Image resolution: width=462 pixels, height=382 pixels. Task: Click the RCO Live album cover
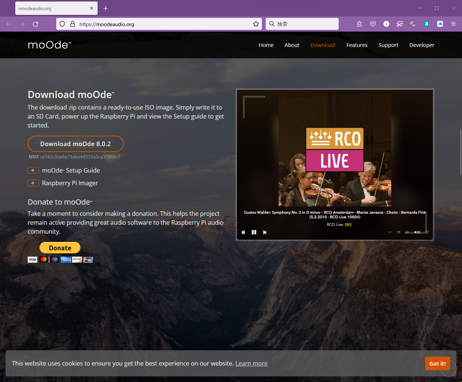tap(335, 150)
